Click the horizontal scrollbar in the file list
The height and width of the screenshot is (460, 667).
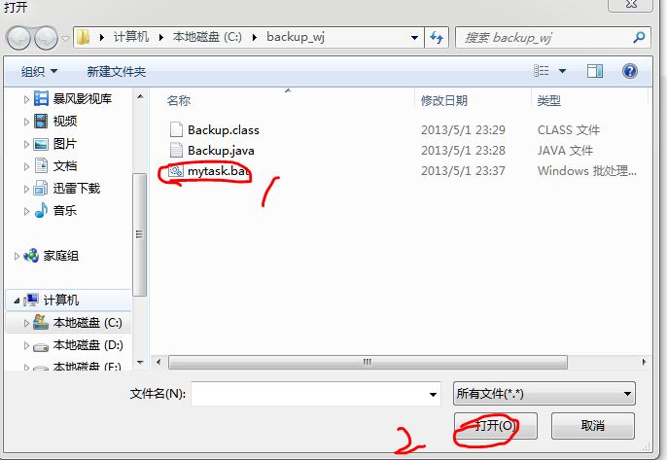pos(368,363)
